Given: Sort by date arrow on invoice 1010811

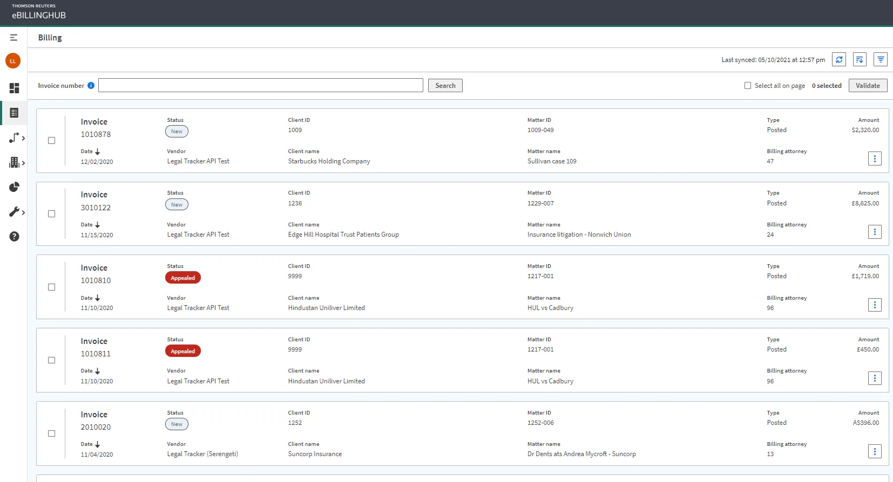Looking at the screenshot, I should [x=98, y=371].
